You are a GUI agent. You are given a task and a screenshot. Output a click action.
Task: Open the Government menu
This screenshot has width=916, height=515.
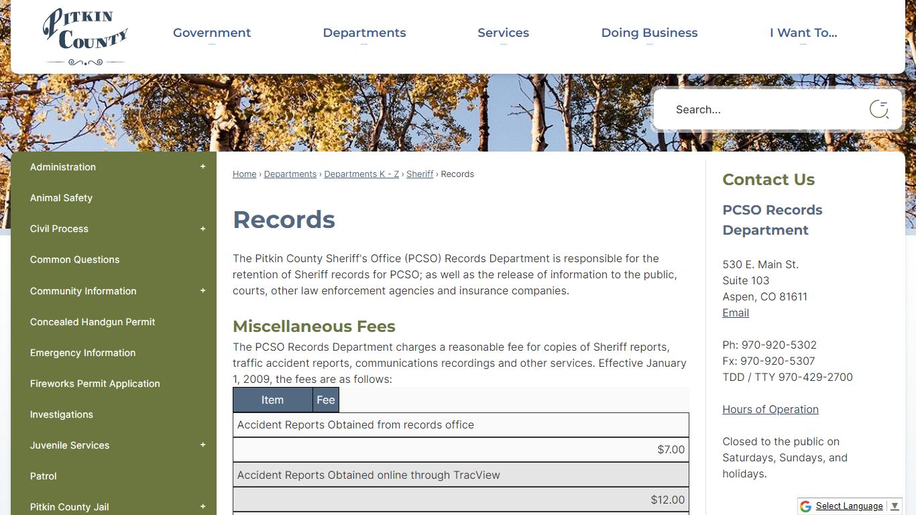point(212,33)
